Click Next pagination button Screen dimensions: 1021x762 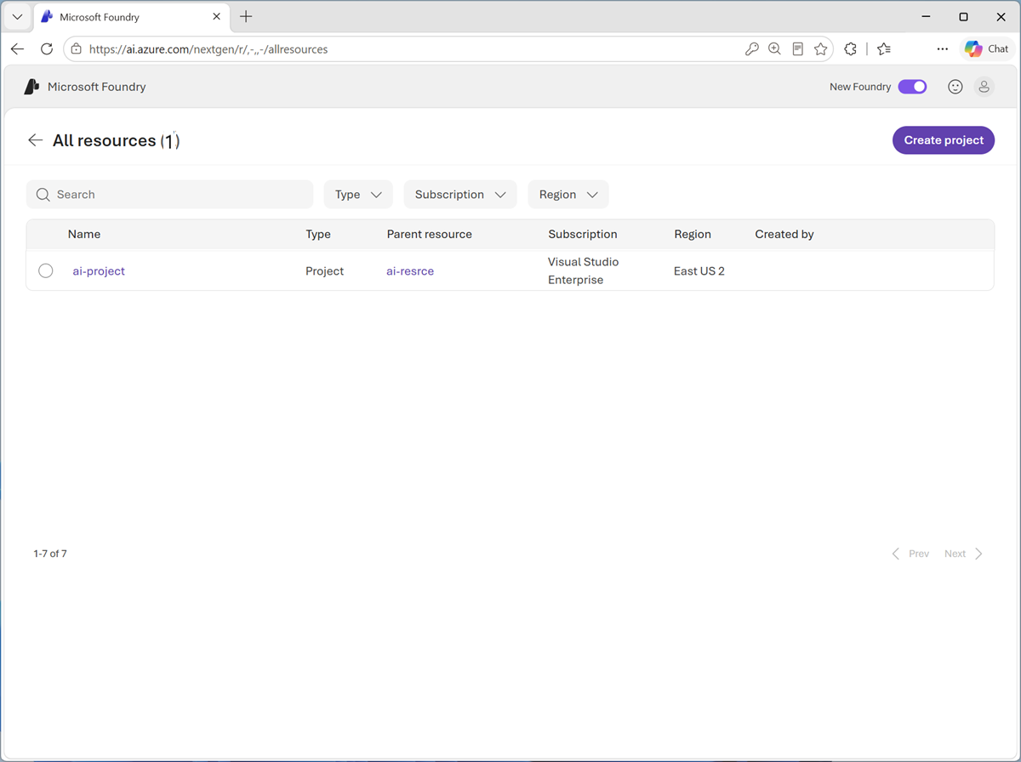point(964,554)
